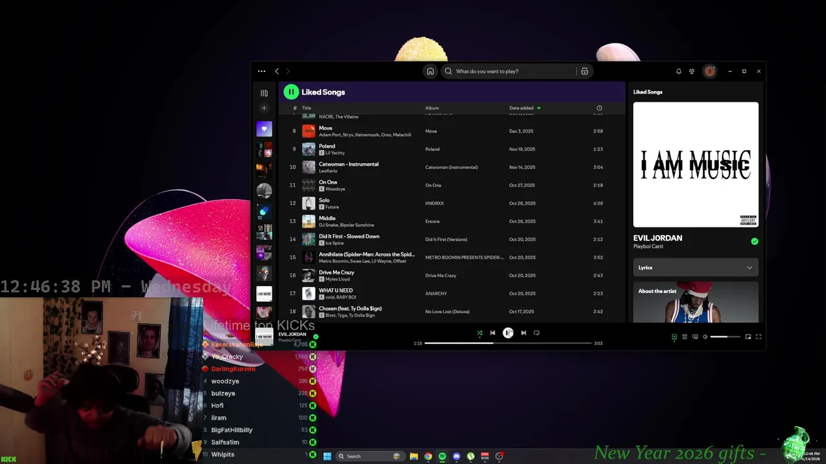Open the Browse icon in search bar
This screenshot has height=464, width=826.
(585, 72)
